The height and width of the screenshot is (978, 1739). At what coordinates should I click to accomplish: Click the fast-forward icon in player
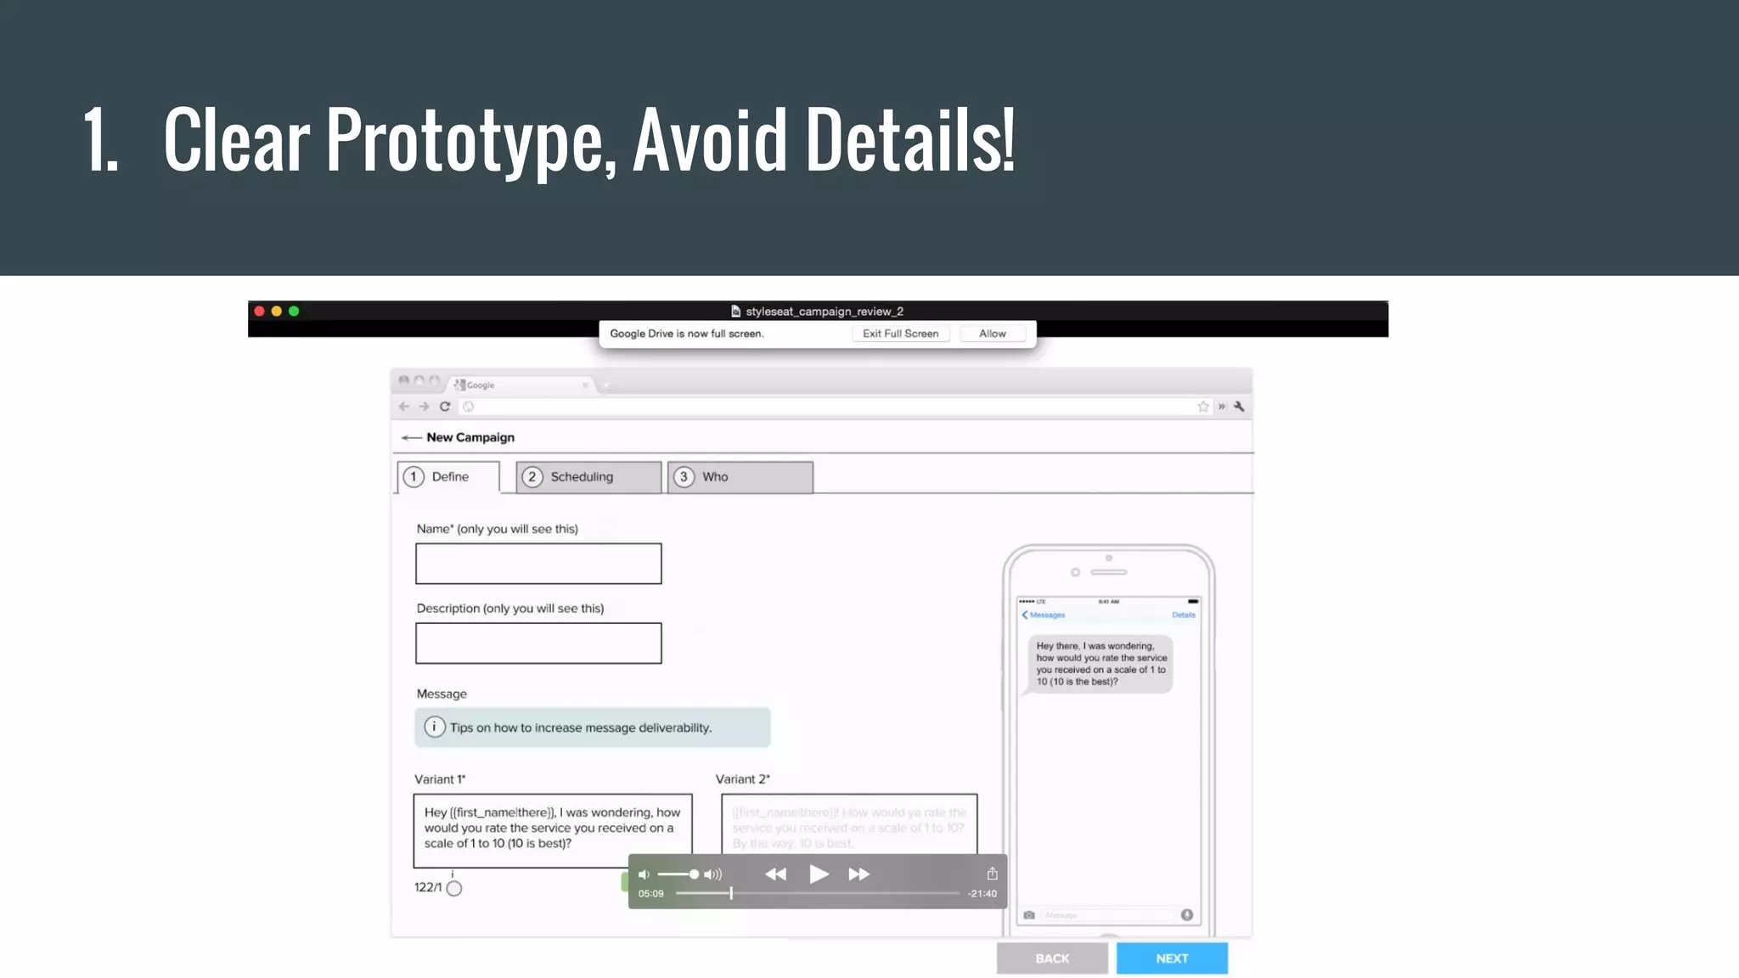point(858,874)
